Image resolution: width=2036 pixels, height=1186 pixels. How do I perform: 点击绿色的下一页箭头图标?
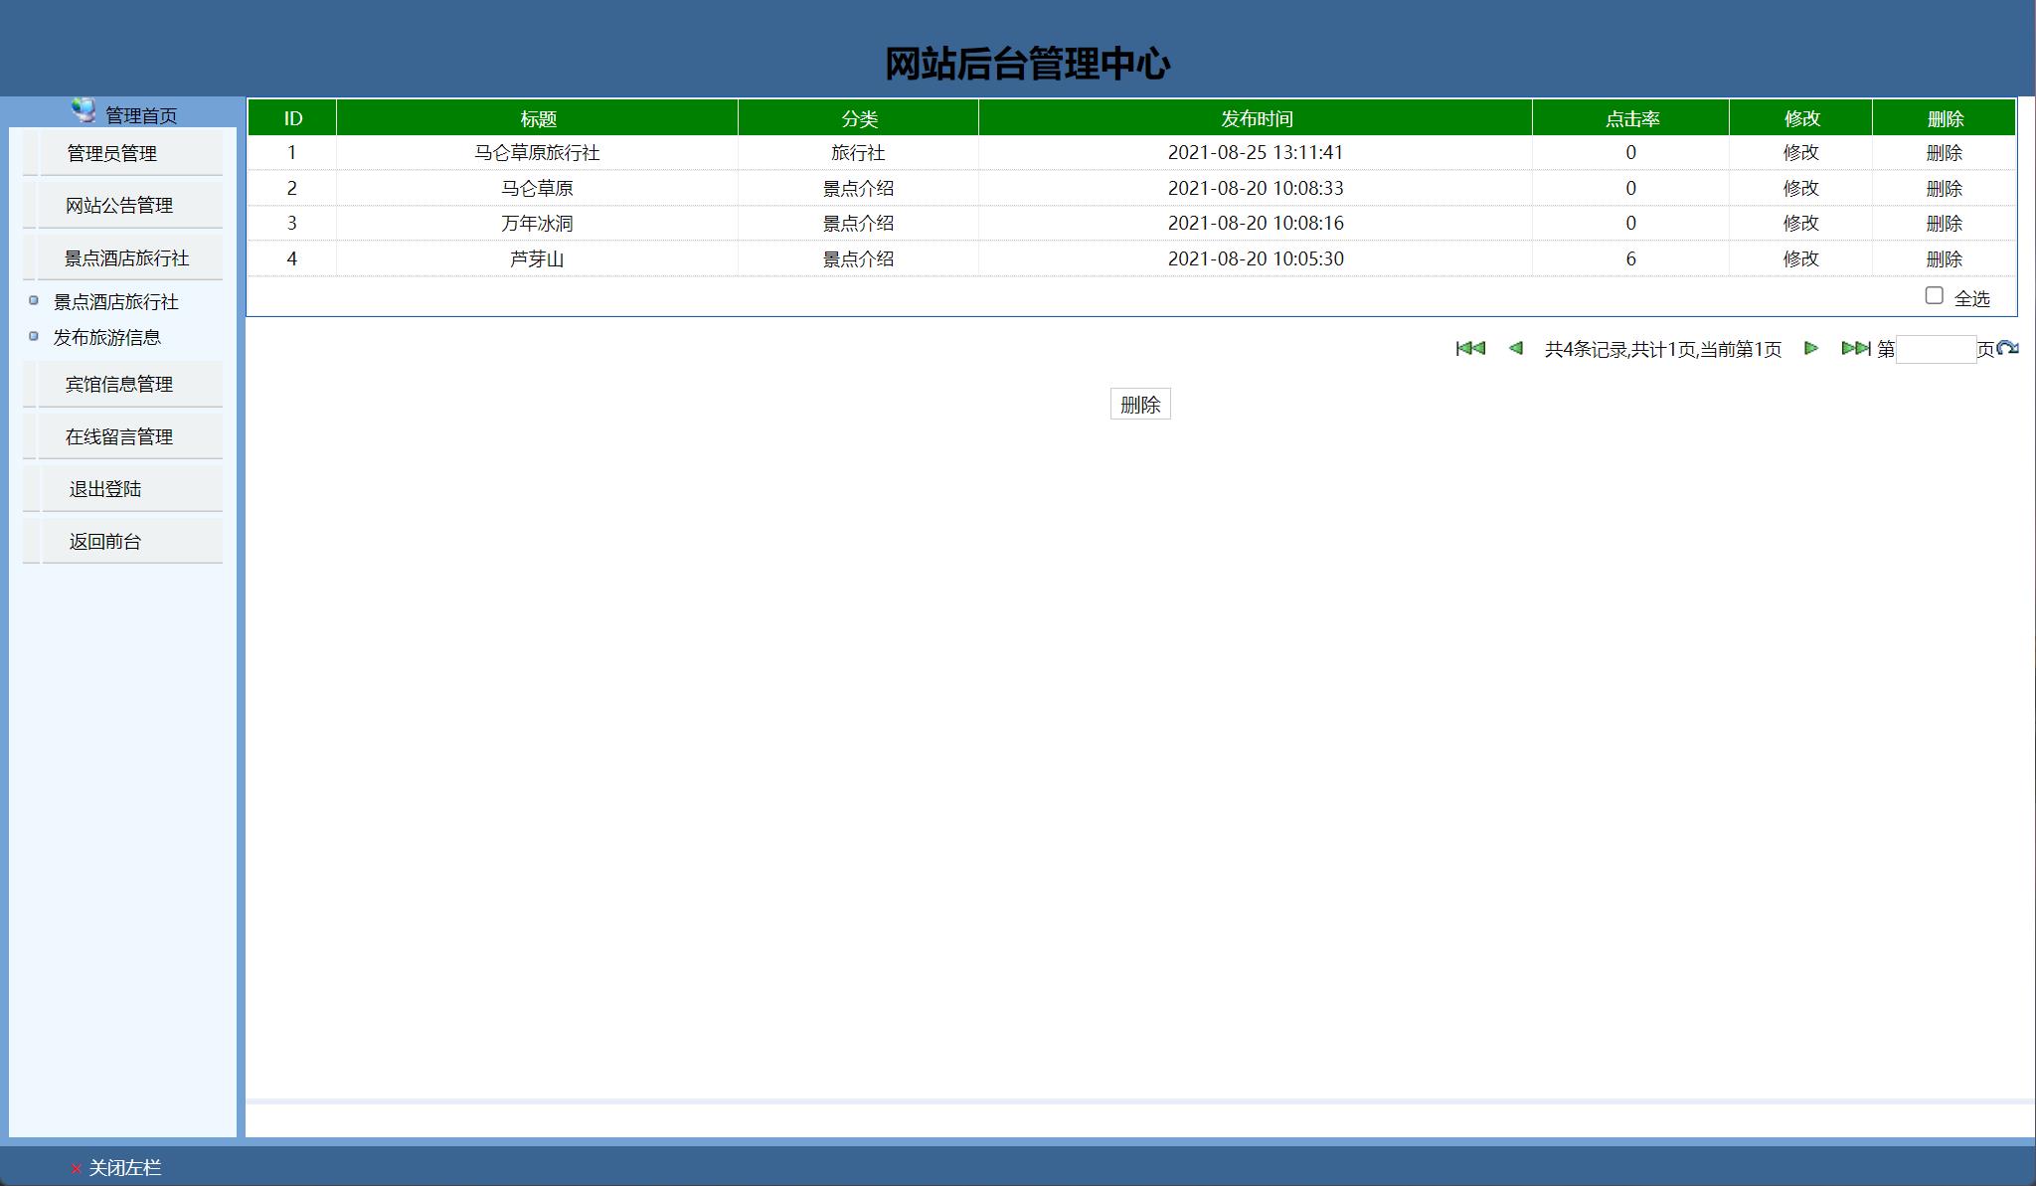pos(1811,349)
